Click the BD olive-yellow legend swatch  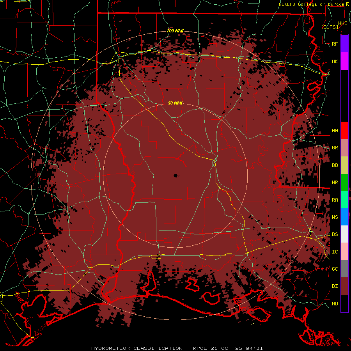click(344, 165)
